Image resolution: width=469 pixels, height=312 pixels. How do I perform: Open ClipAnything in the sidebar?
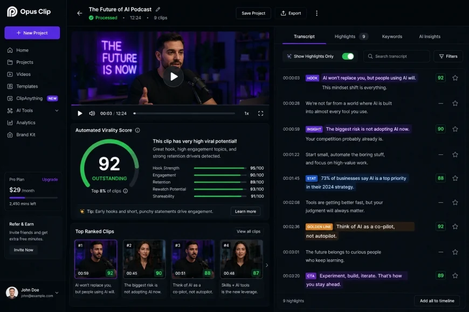click(x=32, y=98)
